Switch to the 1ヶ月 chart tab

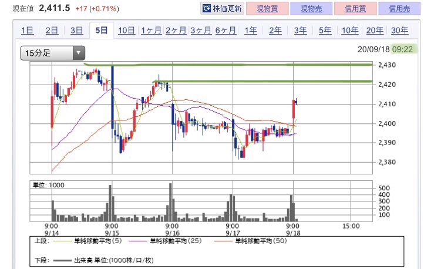151,31
